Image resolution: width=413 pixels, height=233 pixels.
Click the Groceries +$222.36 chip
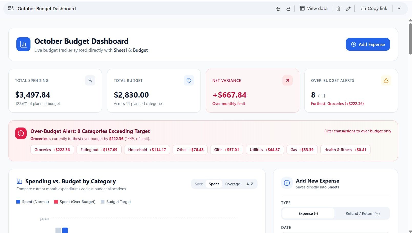click(52, 150)
